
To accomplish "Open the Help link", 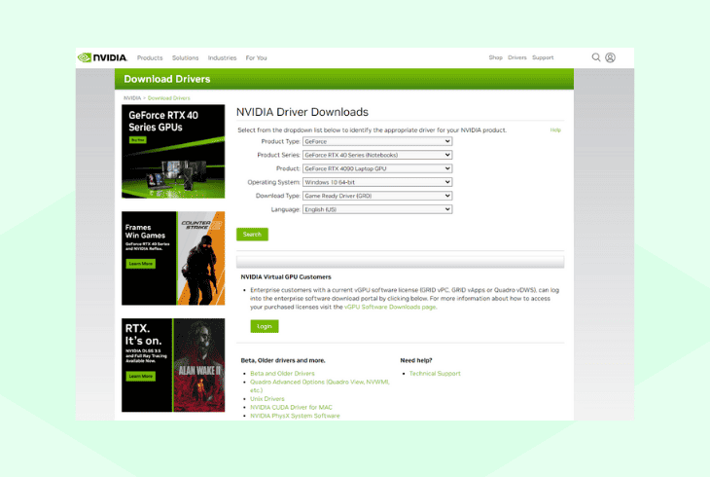I will 555,130.
